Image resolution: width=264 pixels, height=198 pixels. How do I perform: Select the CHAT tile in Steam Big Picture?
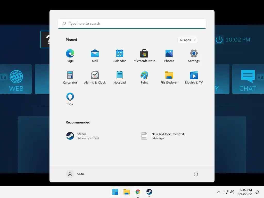248,79
